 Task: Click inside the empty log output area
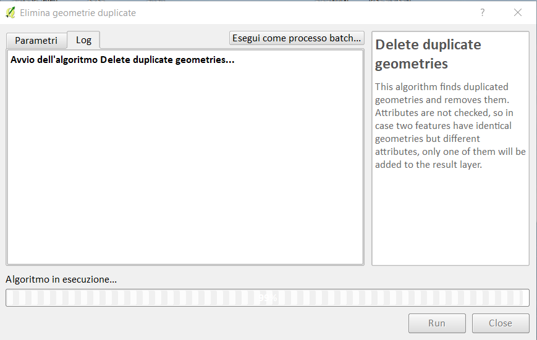pyautogui.click(x=185, y=164)
